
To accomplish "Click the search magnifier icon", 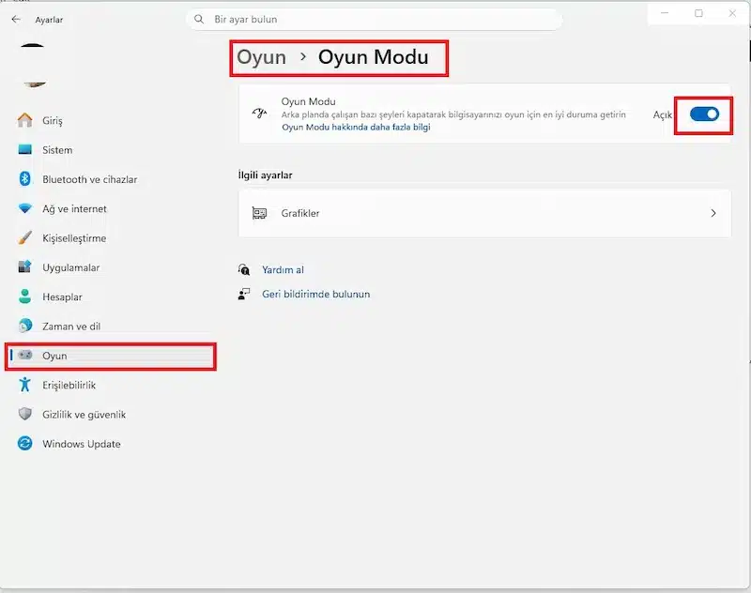I will click(x=199, y=19).
